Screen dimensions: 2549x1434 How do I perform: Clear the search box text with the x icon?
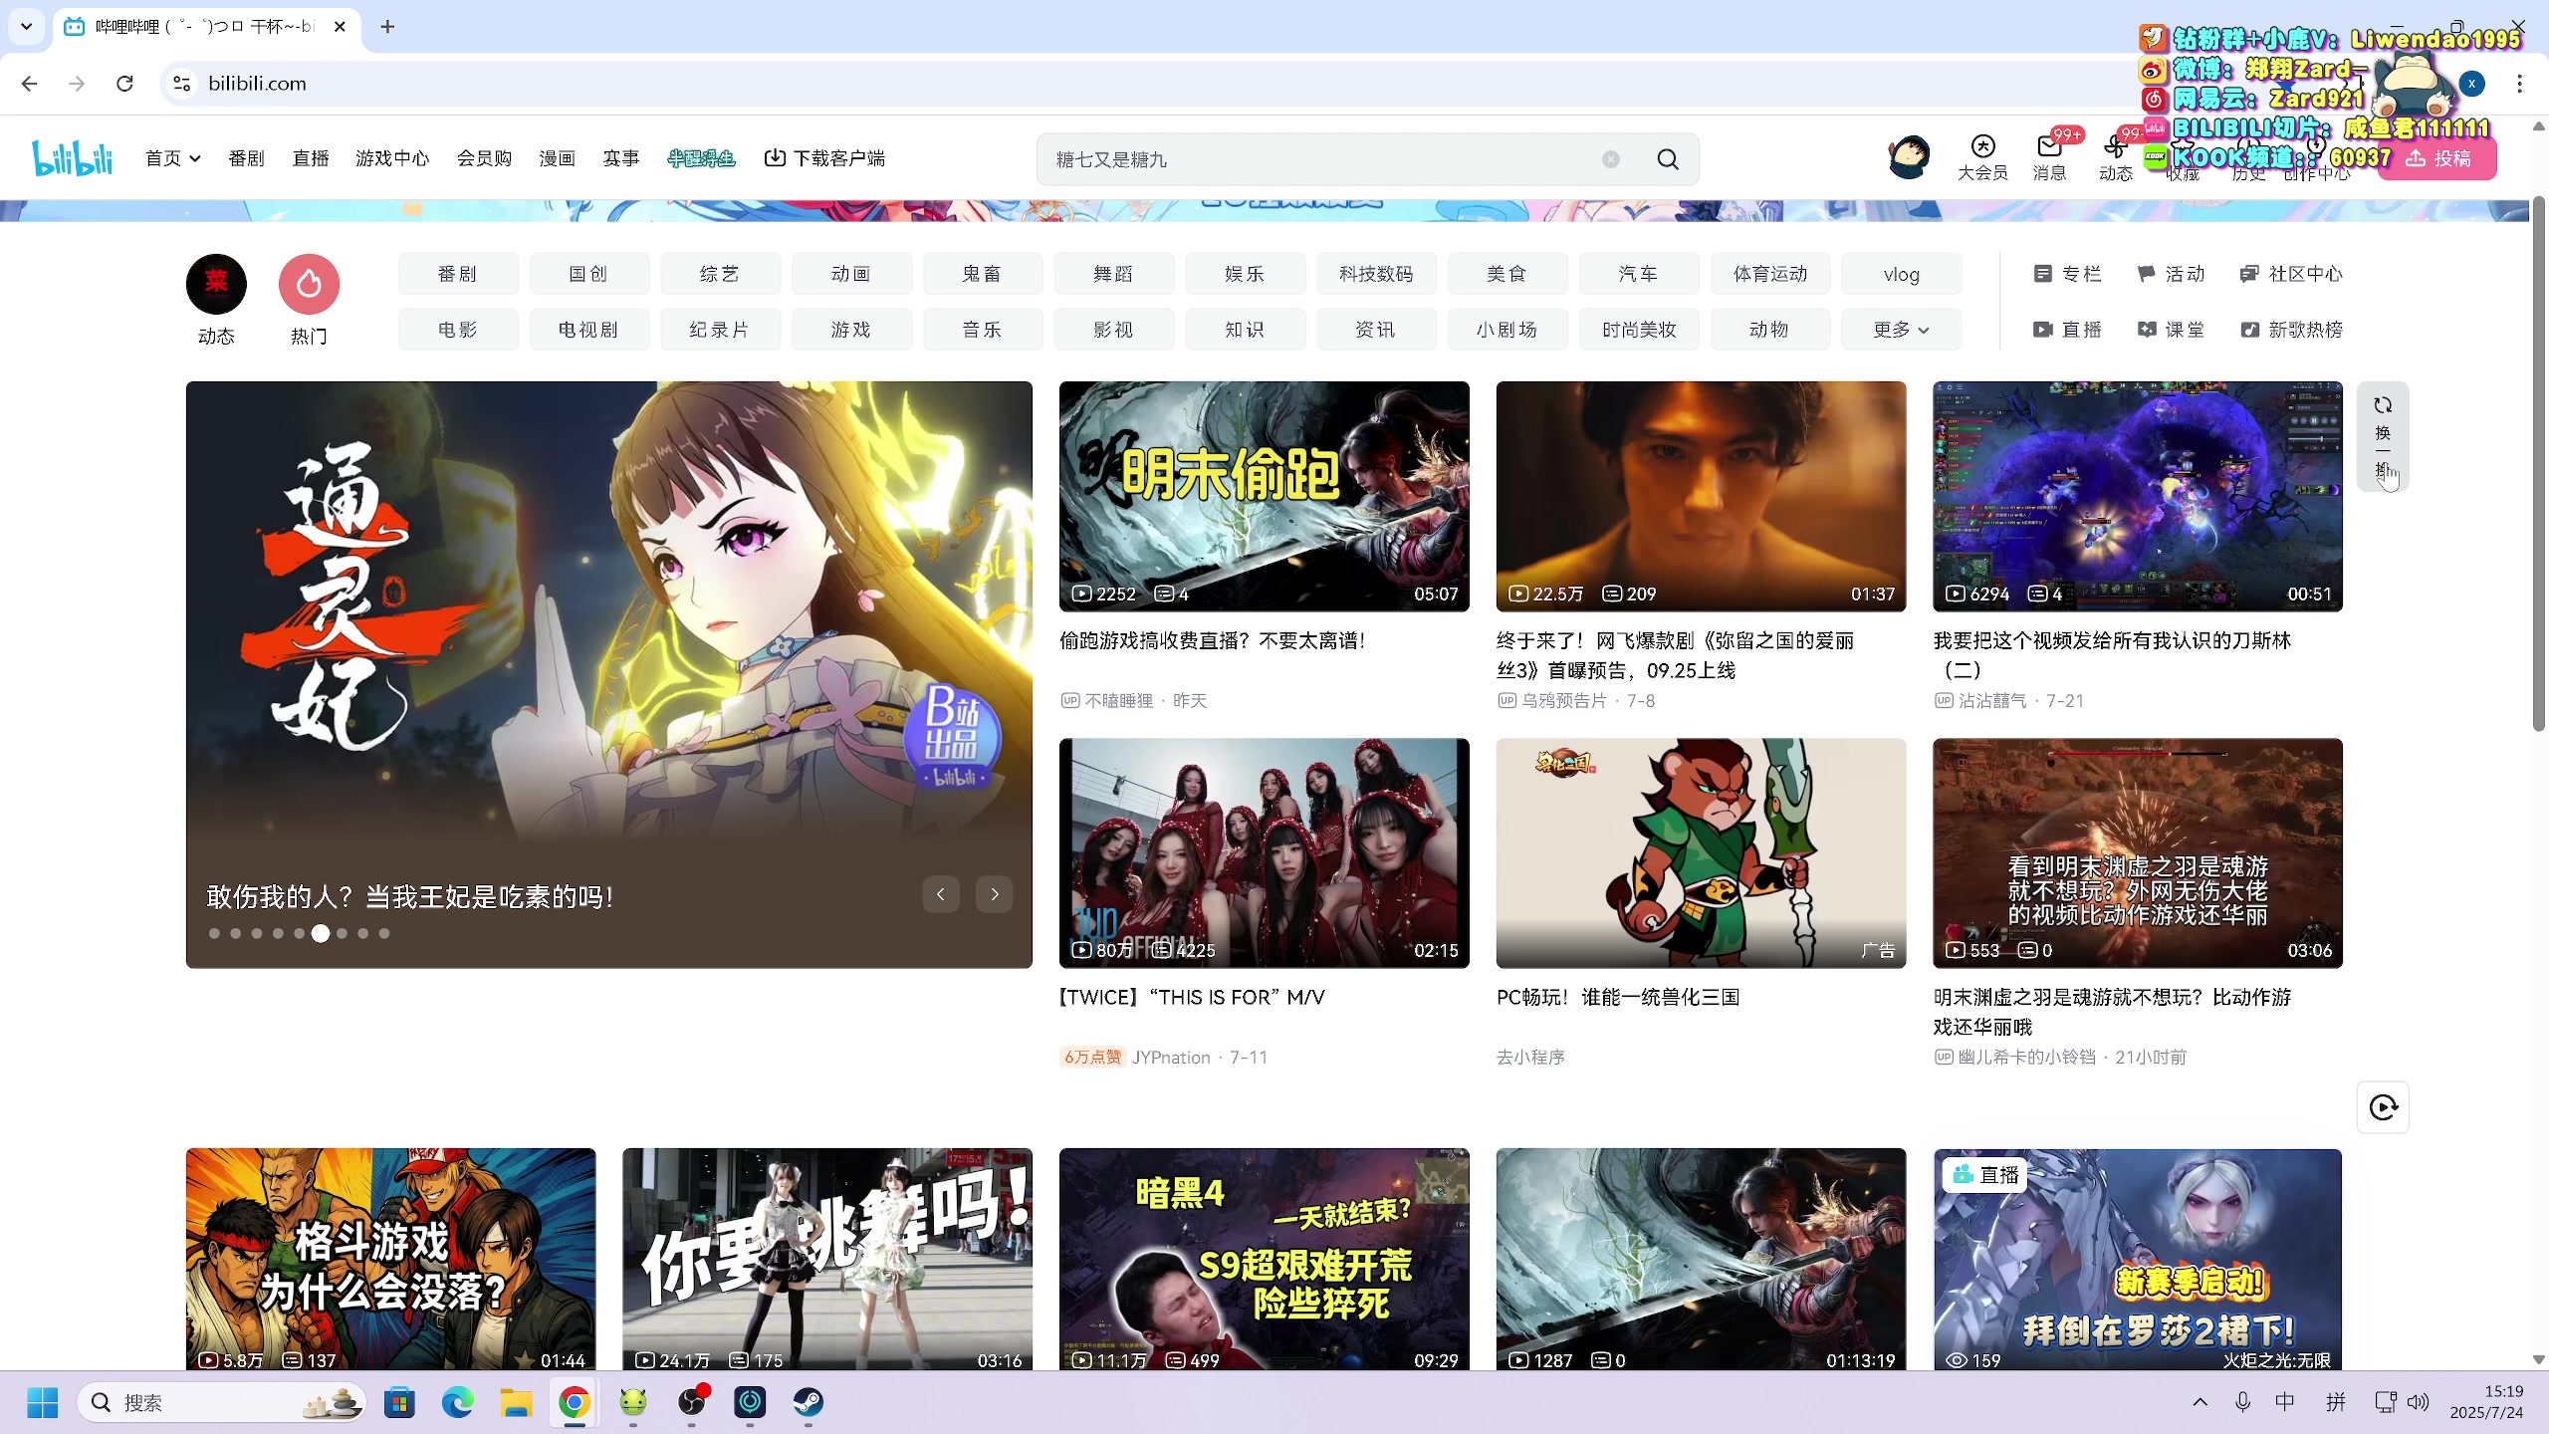1610,159
